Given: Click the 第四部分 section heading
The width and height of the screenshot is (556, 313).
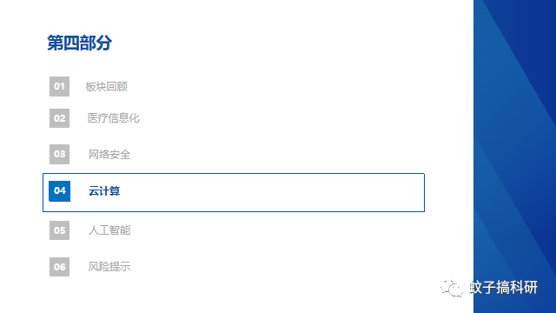Looking at the screenshot, I should tap(80, 43).
